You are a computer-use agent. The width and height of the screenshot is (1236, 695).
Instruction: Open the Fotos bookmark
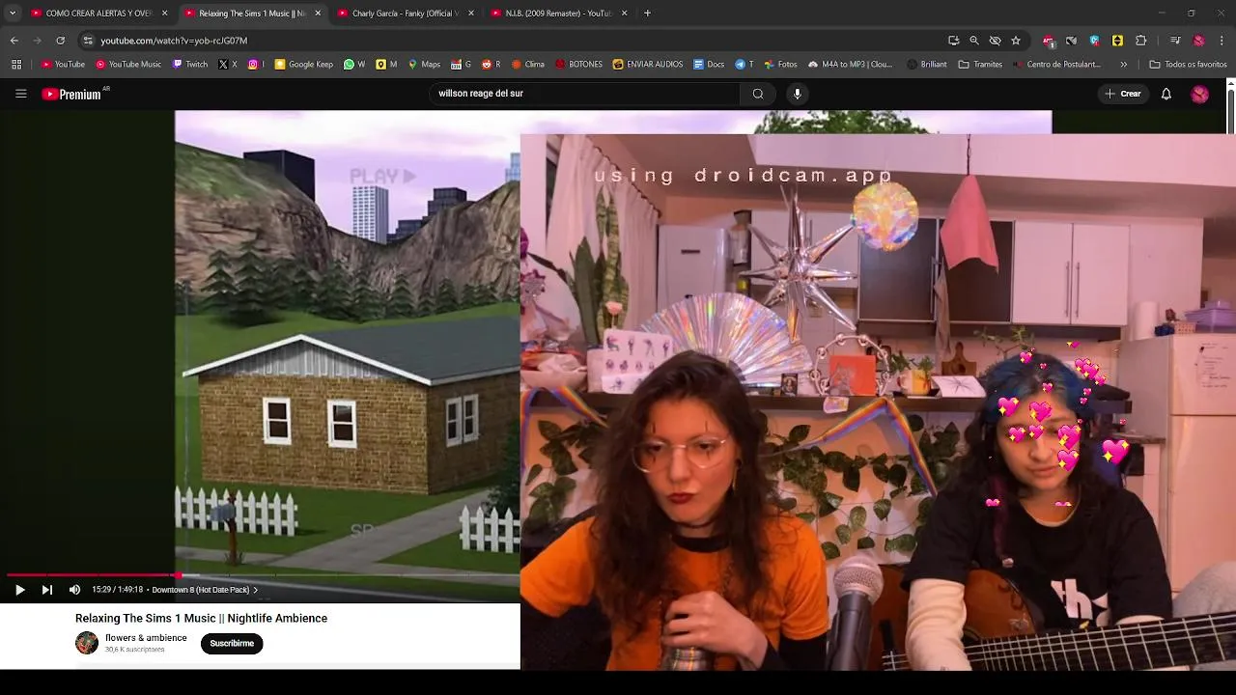pos(780,65)
